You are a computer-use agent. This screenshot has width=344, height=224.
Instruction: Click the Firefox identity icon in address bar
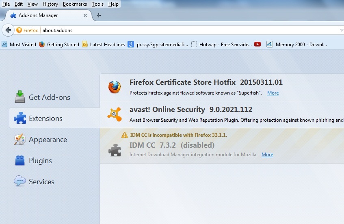pos(19,30)
